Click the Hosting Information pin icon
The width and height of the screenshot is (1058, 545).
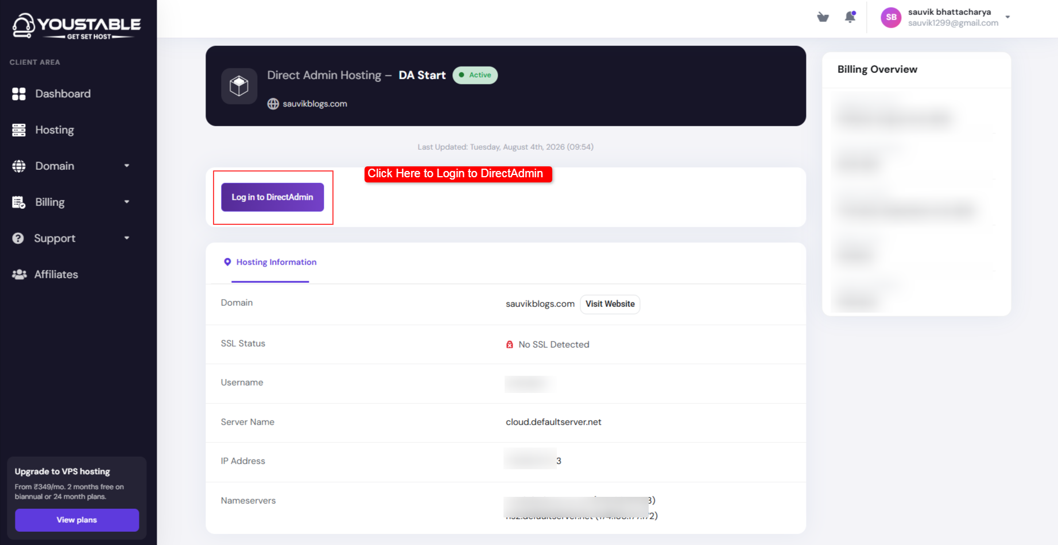point(227,262)
